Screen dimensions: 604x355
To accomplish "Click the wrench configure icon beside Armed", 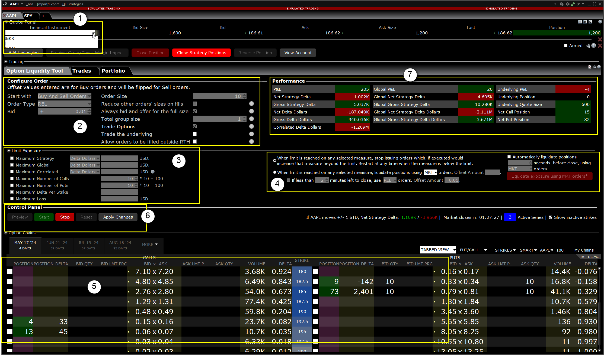I will (588, 46).
